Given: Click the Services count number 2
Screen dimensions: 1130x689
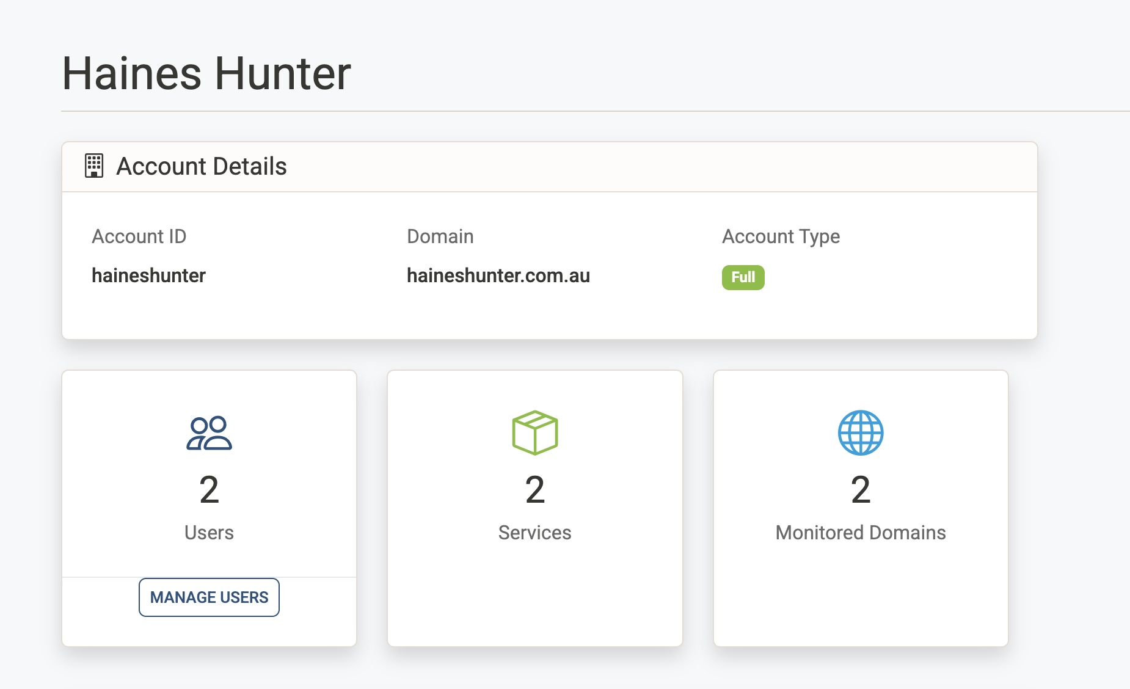Looking at the screenshot, I should (534, 489).
